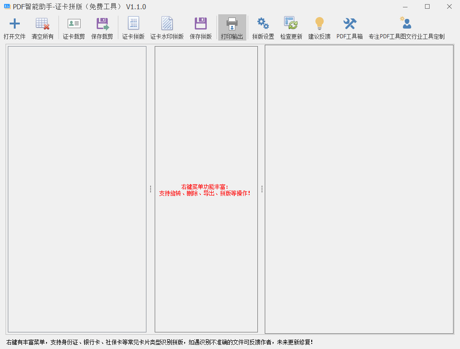
Task: Click the 打开文件 toolbar label text
Action: pyautogui.click(x=15, y=36)
